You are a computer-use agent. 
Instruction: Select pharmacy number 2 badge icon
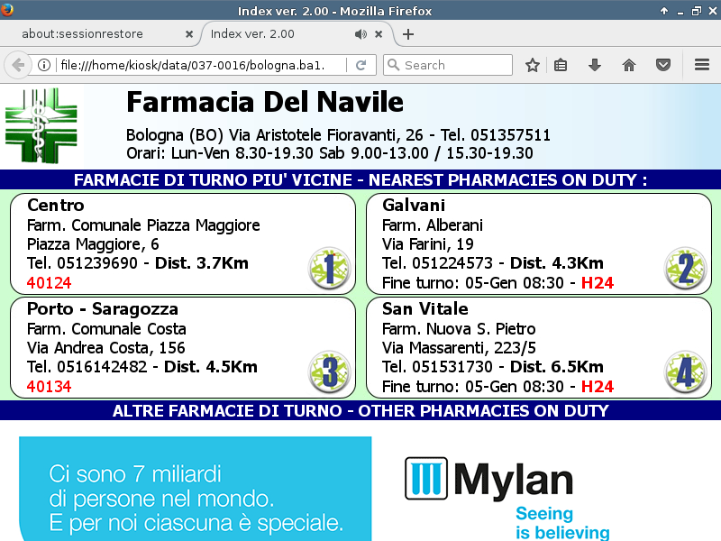pos(685,268)
